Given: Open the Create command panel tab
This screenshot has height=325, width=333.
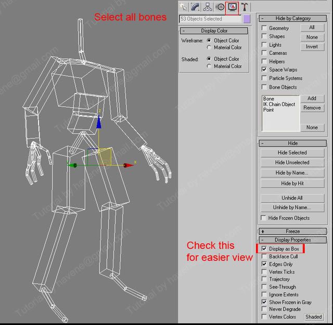Looking at the screenshot, I should click(x=184, y=7).
